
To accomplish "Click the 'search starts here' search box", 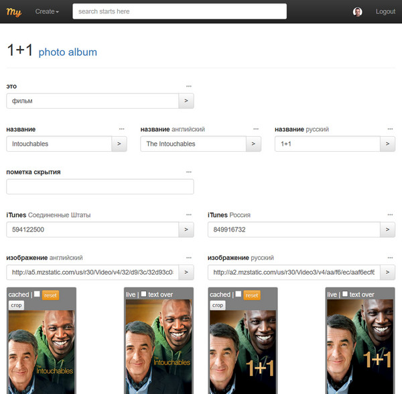I will click(x=180, y=11).
